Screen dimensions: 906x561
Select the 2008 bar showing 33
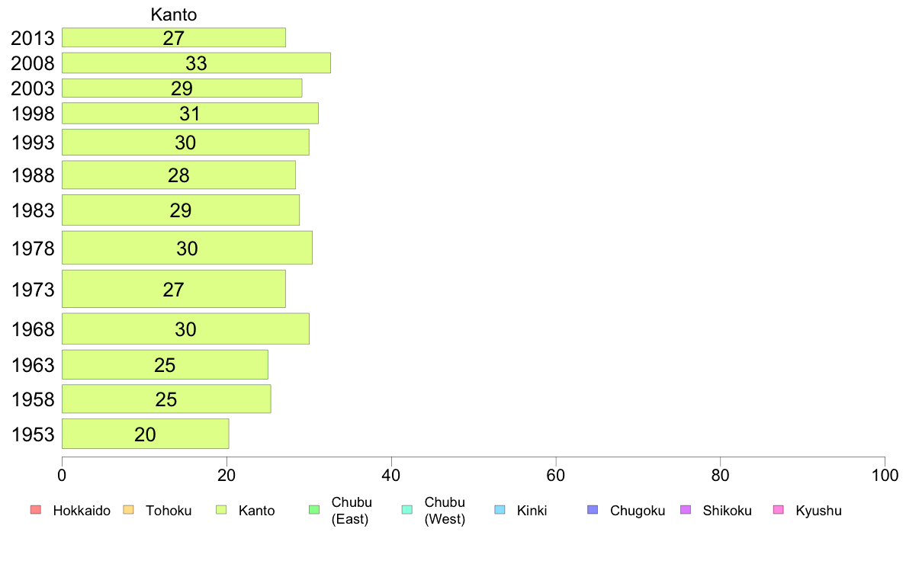click(x=196, y=63)
